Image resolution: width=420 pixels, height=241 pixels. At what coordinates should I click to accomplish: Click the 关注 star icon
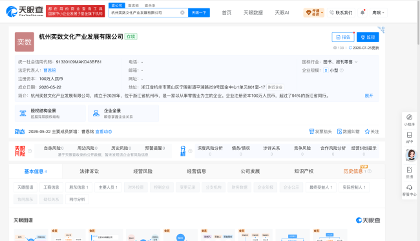[367, 131]
